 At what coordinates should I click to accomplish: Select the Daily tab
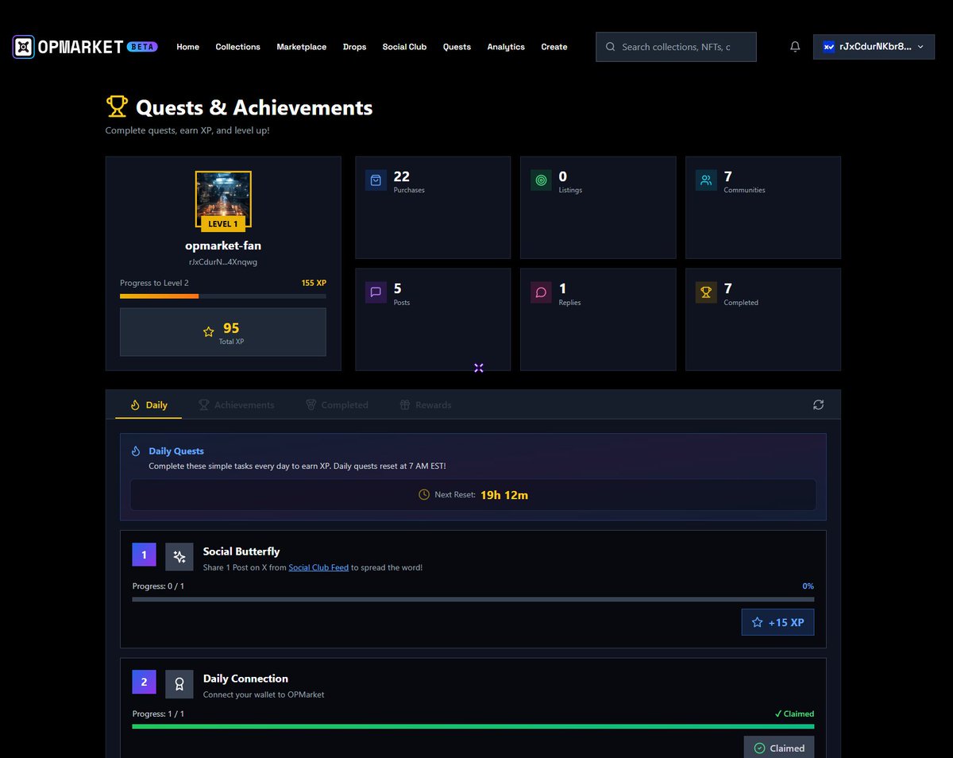pyautogui.click(x=149, y=404)
